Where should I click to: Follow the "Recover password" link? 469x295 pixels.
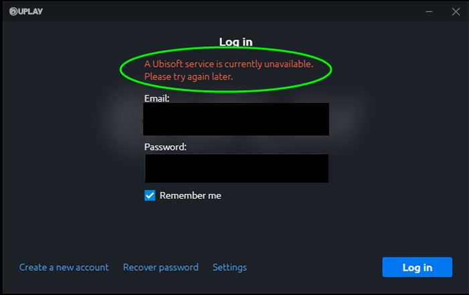coord(161,267)
